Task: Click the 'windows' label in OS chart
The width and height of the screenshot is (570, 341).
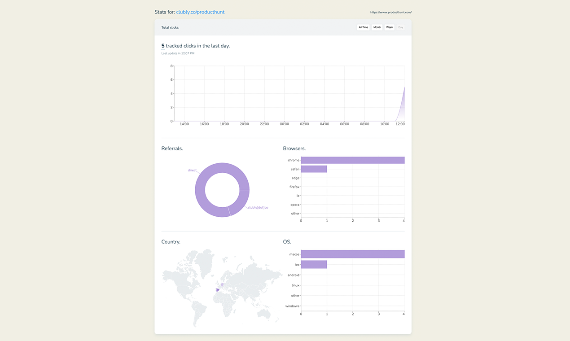Action: [x=292, y=306]
